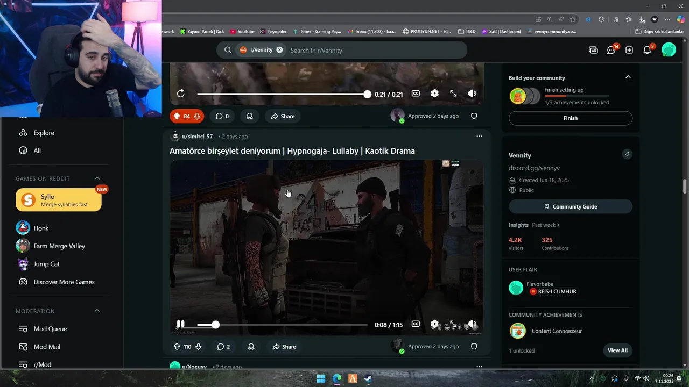689x387 pixels.
Task: Open the YouTube bookmark
Action: 242,32
